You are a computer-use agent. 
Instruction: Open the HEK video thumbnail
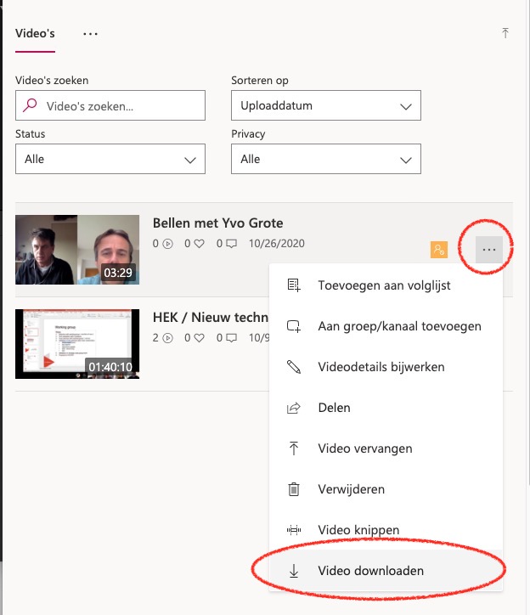click(x=77, y=344)
